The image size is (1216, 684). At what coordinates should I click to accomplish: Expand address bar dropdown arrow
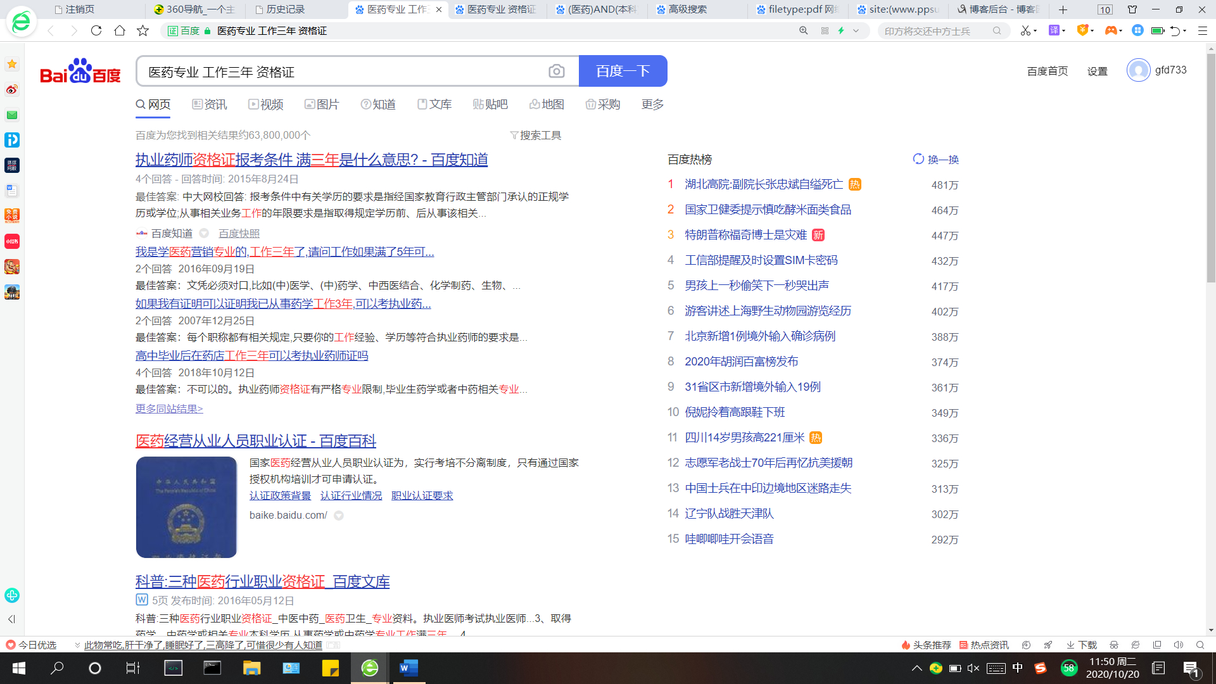(x=856, y=30)
